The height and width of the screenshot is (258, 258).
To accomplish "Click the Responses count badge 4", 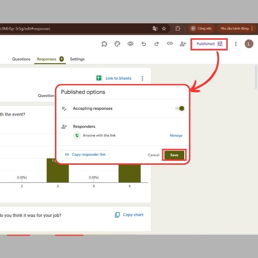I will [x=62, y=59].
